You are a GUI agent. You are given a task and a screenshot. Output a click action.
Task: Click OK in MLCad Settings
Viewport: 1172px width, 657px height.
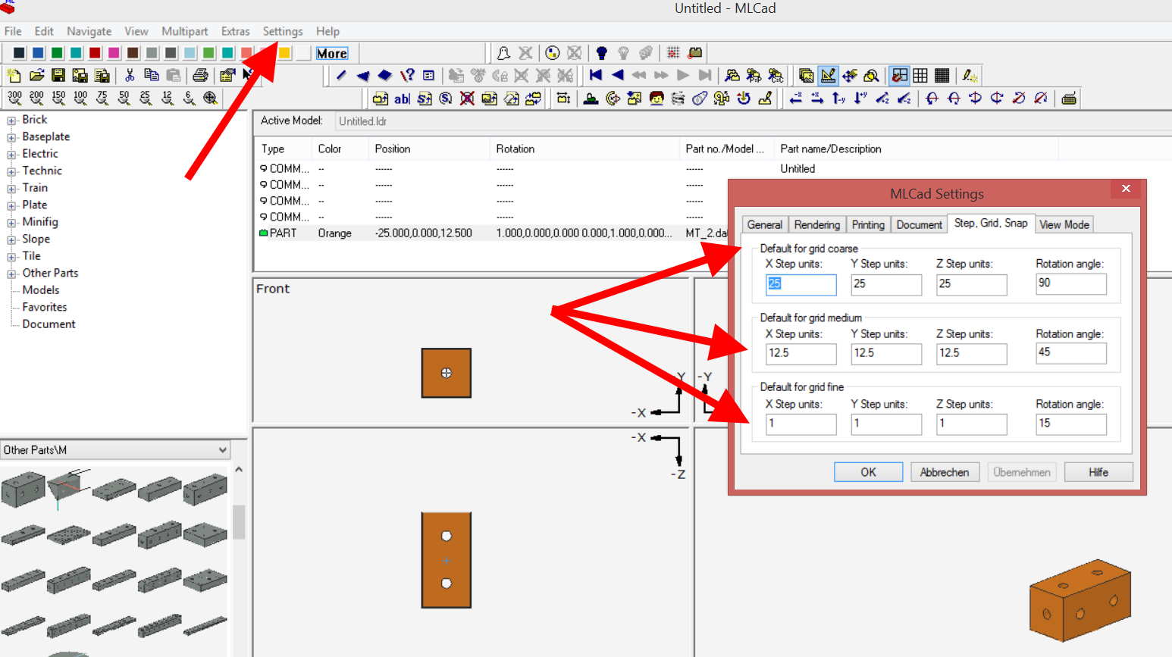point(868,472)
